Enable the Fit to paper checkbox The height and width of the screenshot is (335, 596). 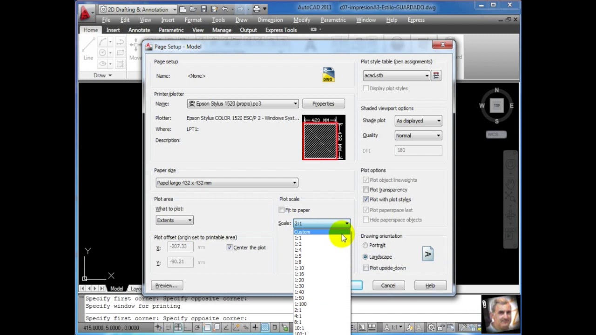281,210
